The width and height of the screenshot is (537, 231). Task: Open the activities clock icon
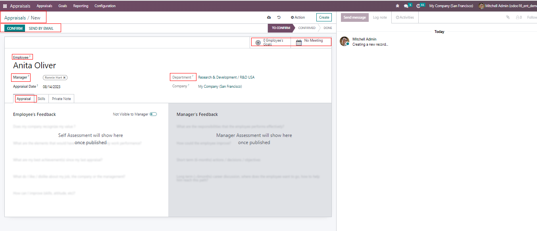coord(418,6)
